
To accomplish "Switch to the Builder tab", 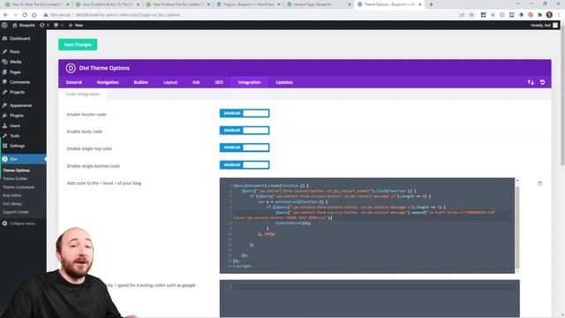I will tap(141, 82).
